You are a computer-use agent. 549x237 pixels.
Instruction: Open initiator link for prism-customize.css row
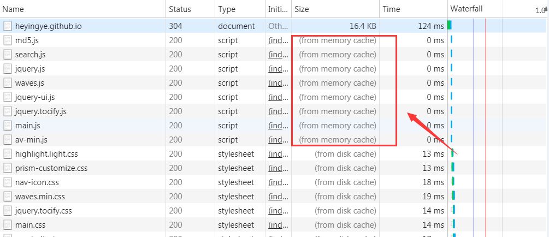coord(277,168)
